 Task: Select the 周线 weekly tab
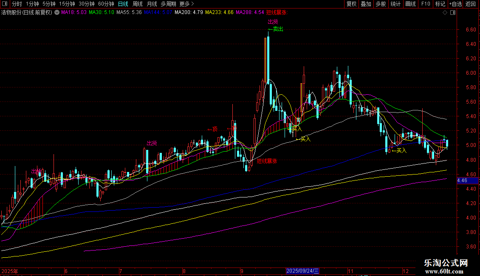tap(138, 4)
